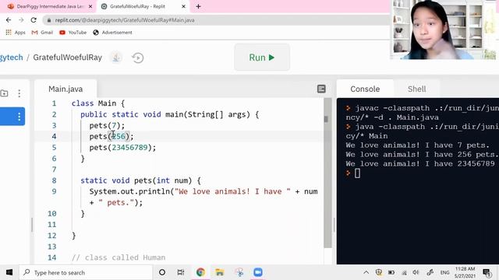
Task: Open the notification center icon
Action: click(x=487, y=272)
